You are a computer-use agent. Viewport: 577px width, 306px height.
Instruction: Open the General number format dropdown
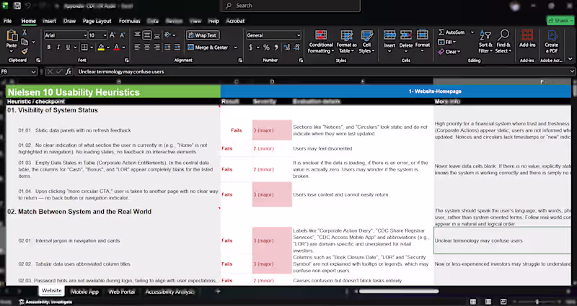point(299,35)
